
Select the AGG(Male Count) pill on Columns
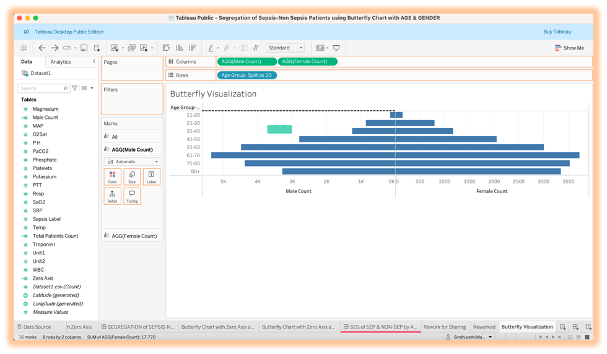click(x=247, y=61)
